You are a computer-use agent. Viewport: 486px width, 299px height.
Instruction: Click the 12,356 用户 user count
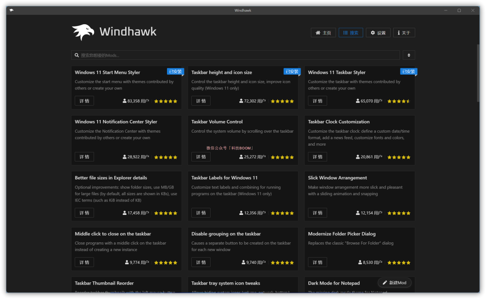[x=252, y=213]
